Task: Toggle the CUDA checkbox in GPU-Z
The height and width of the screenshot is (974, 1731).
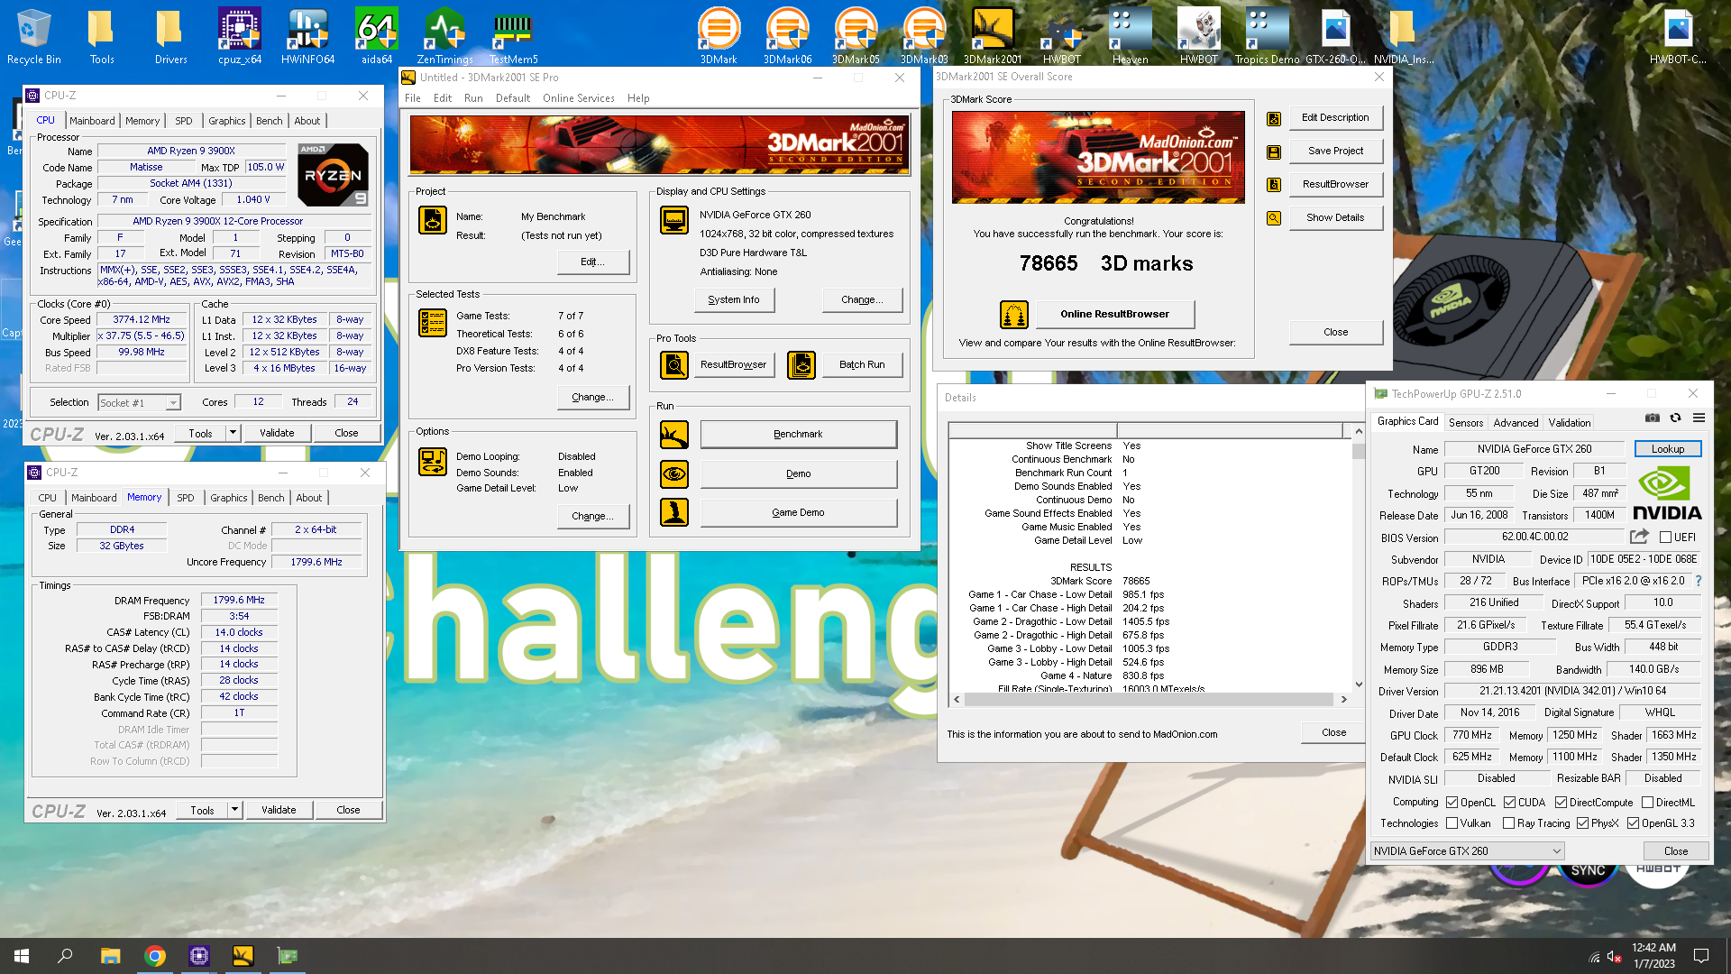Action: click(x=1509, y=803)
